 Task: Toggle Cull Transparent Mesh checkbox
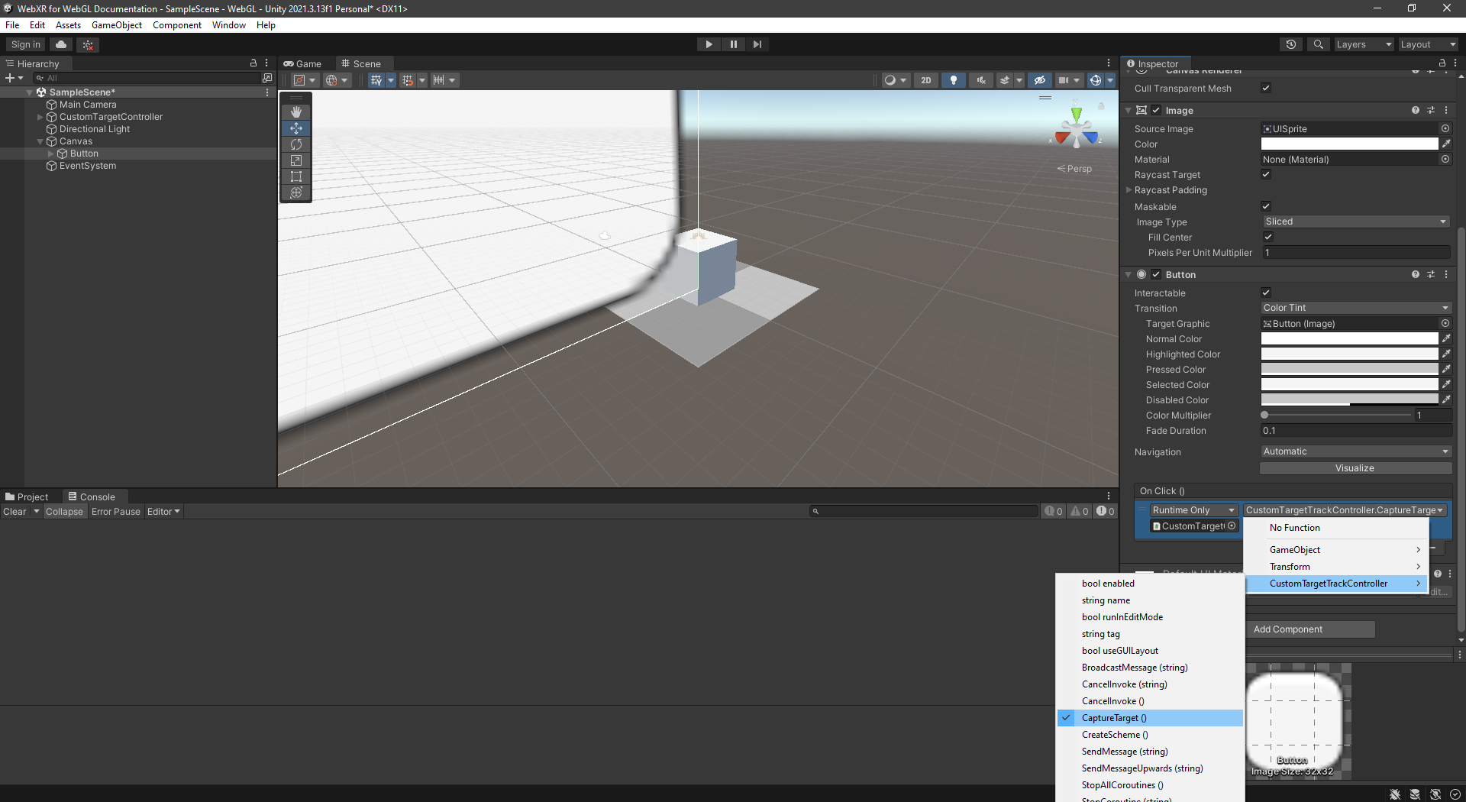[x=1266, y=88]
